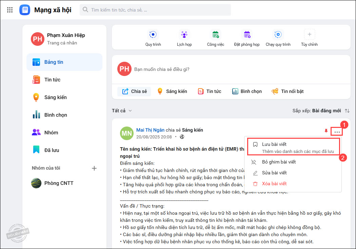This screenshot has width=356, height=249.
Task: Expand the Tất cả filter dropdown
Action: pos(122,111)
